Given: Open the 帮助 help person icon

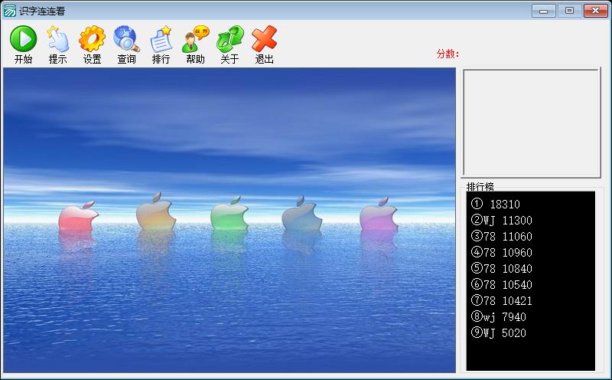Looking at the screenshot, I should (196, 39).
